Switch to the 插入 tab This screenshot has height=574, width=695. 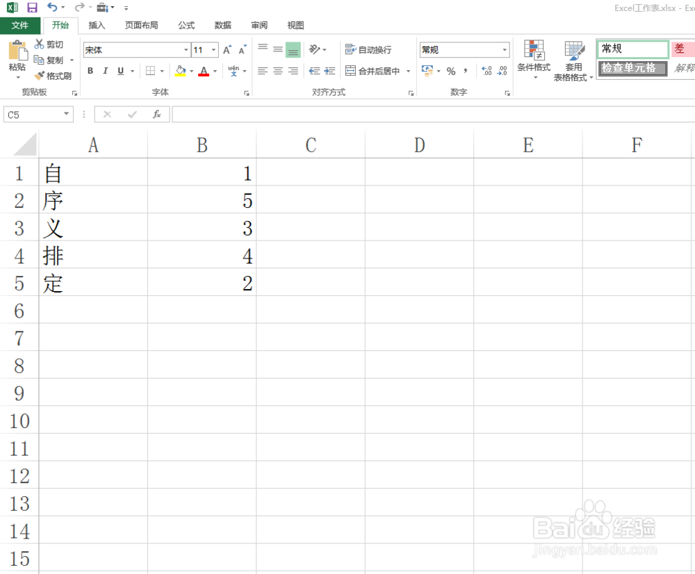tap(97, 25)
